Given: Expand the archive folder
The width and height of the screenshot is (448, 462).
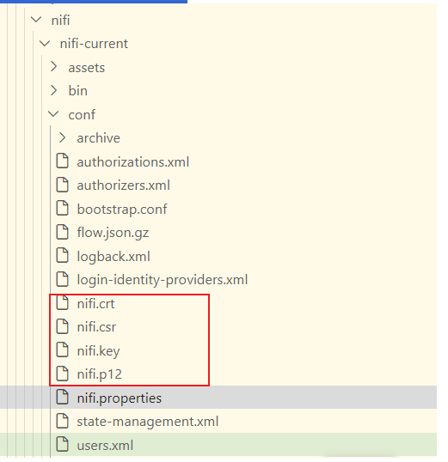Looking at the screenshot, I should [x=62, y=137].
